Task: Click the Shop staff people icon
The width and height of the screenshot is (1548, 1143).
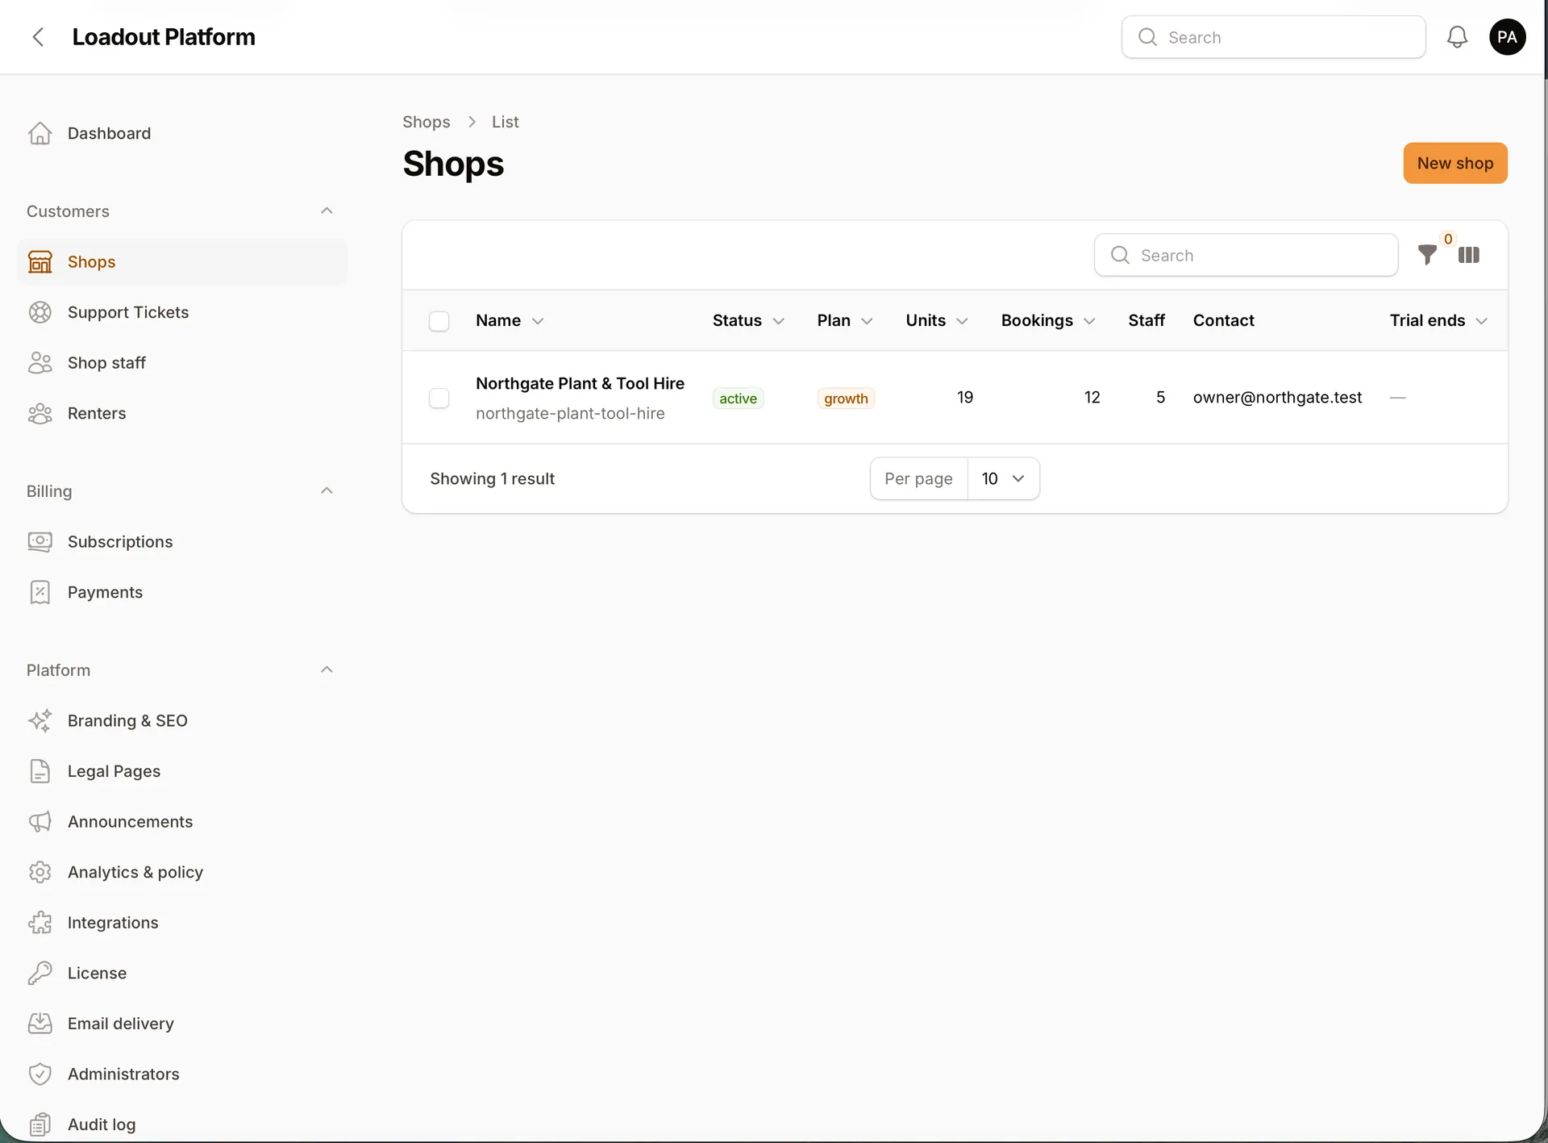Action: tap(40, 363)
